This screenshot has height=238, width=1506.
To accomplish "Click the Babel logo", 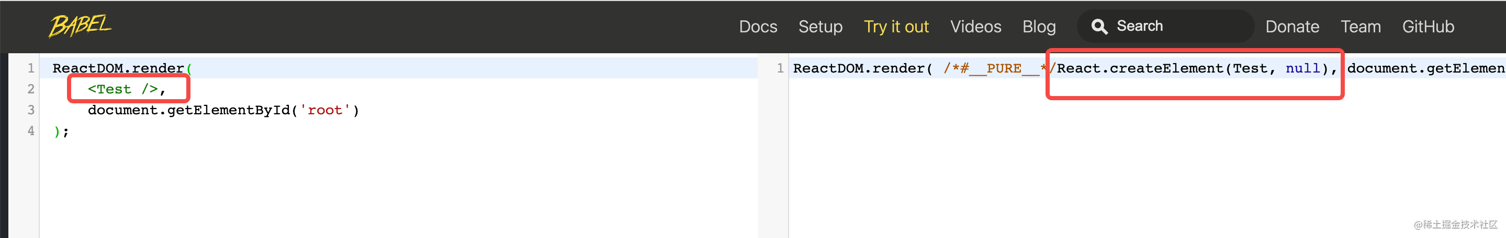I will tap(80, 26).
